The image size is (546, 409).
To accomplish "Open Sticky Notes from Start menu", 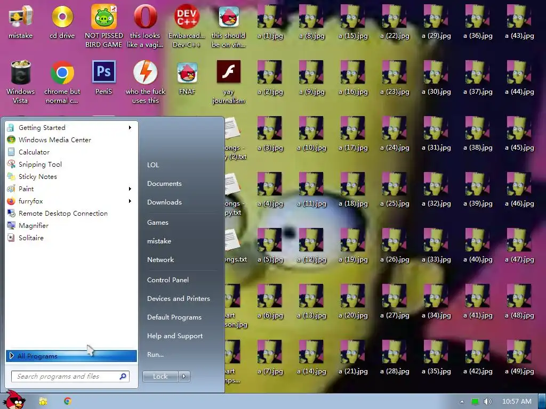I will [71, 176].
